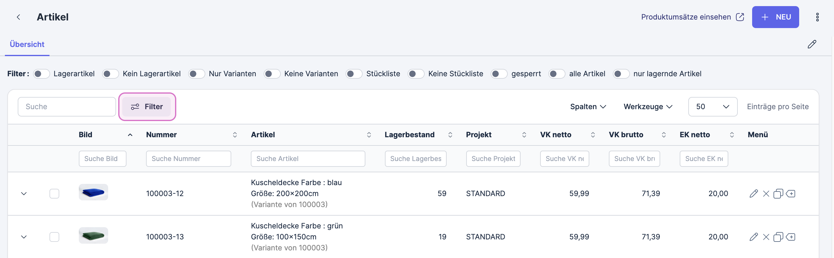Click the pencil edit icon below NEU
The image size is (834, 258).
(812, 44)
